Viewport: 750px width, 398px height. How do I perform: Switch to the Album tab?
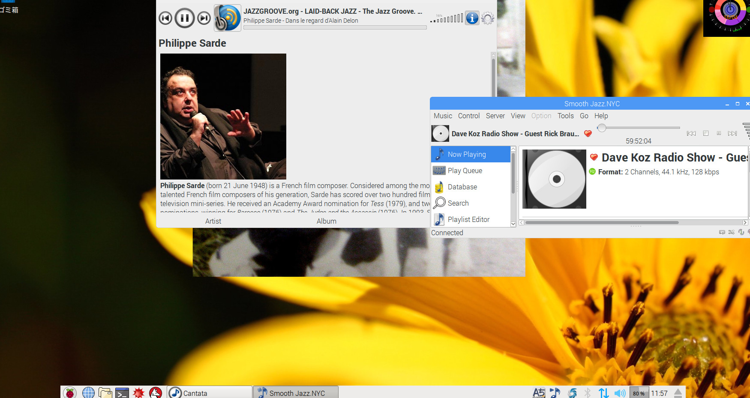(326, 221)
